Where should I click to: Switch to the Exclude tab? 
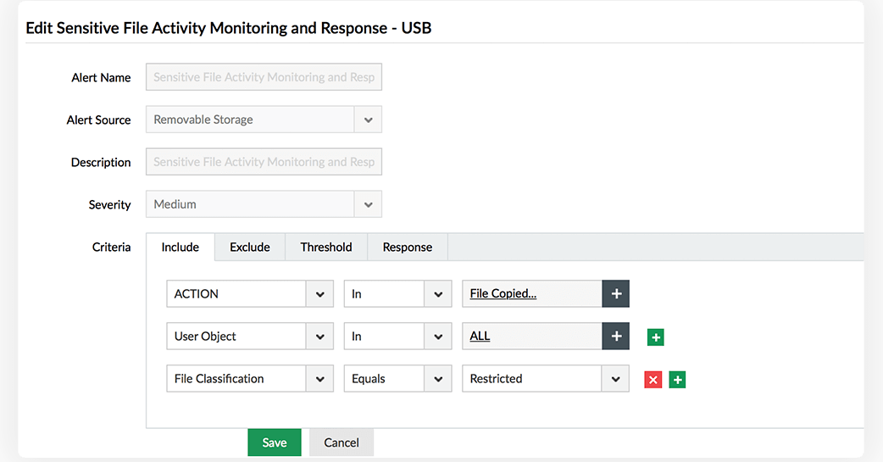pyautogui.click(x=249, y=248)
